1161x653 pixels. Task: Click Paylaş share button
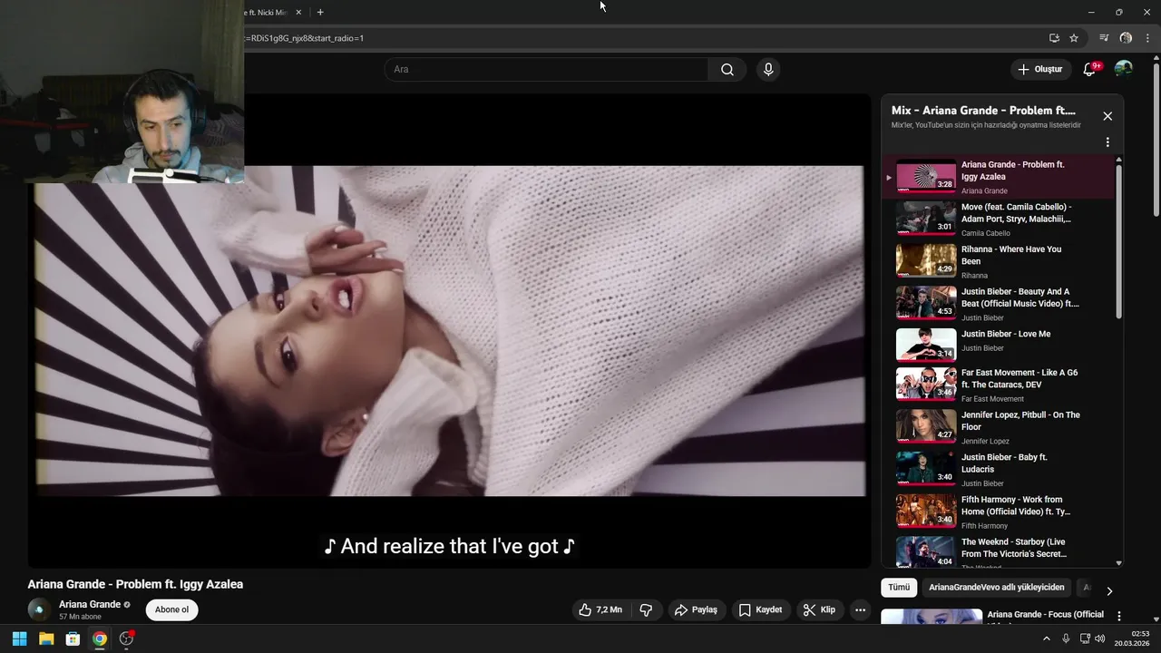click(696, 610)
